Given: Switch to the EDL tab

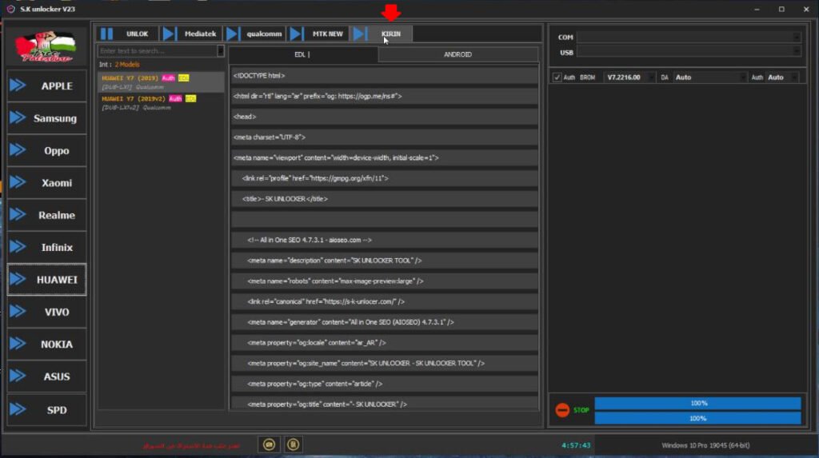Looking at the screenshot, I should tap(303, 54).
